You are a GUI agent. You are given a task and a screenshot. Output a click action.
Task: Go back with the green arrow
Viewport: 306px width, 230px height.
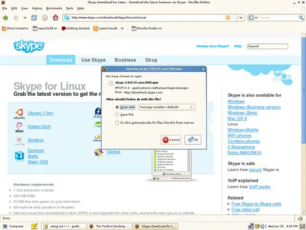(x=6, y=18)
